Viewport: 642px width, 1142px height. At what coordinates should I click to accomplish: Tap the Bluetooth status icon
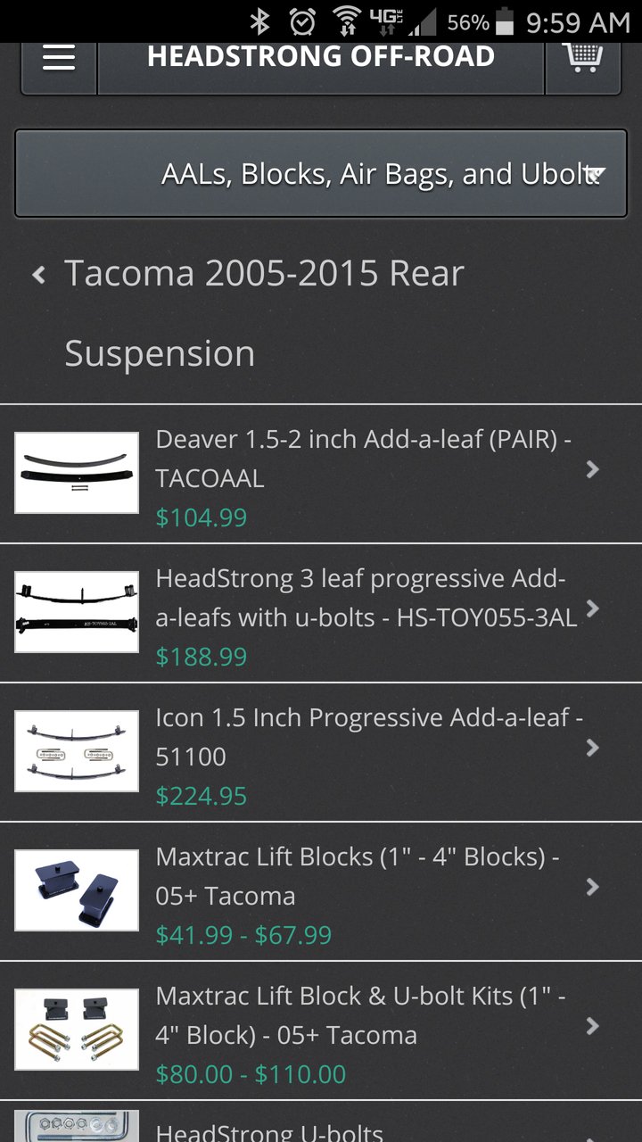point(259,21)
